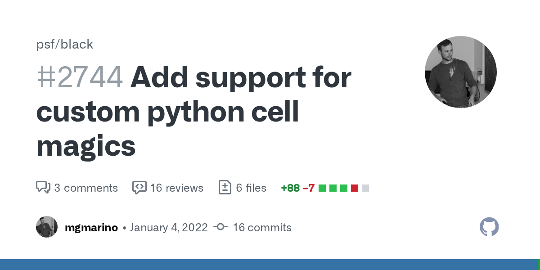Click the comments speech bubble icon
The height and width of the screenshot is (270, 540).
(x=43, y=188)
